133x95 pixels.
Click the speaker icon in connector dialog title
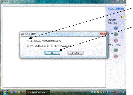pos(22,34)
